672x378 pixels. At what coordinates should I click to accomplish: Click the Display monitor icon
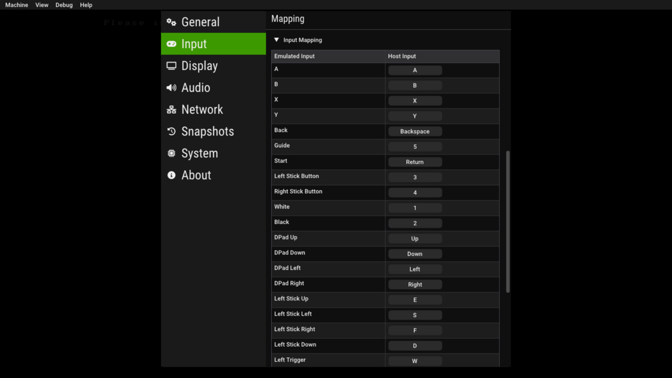tap(171, 66)
